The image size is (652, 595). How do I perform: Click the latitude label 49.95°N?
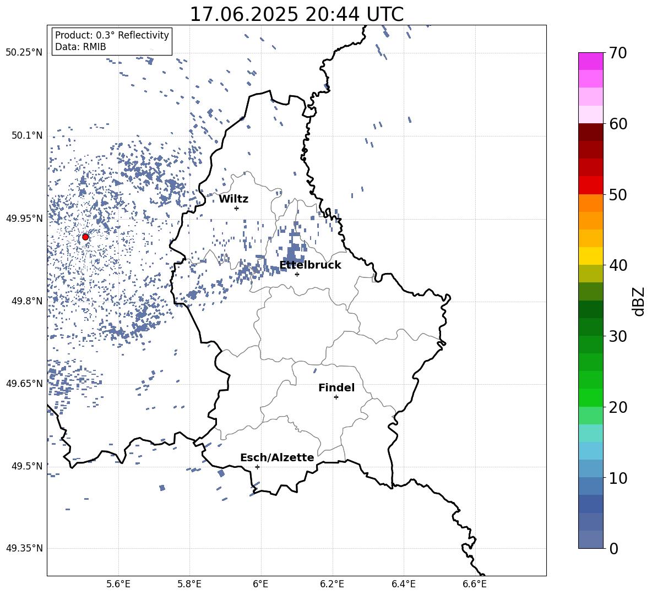pyautogui.click(x=24, y=218)
